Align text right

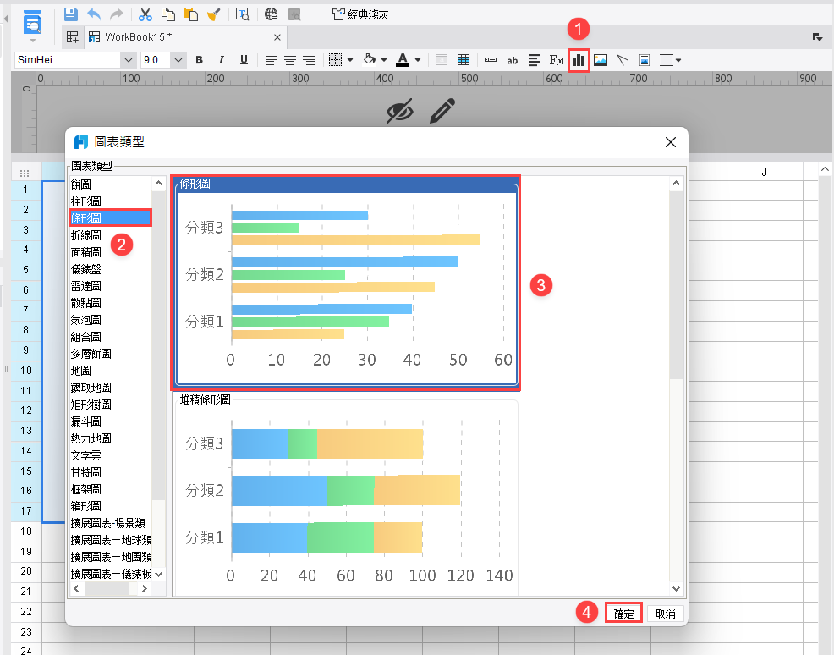click(309, 60)
